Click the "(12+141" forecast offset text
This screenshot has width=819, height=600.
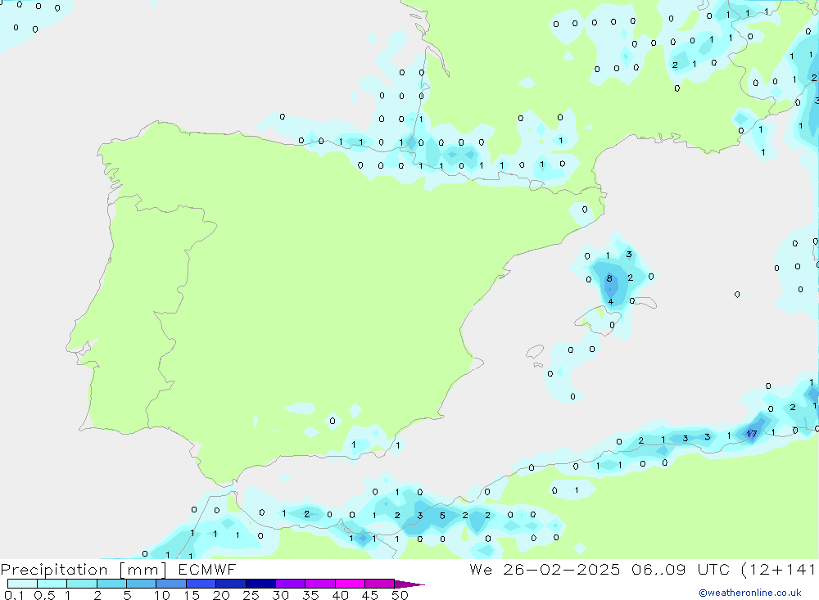[x=778, y=570]
